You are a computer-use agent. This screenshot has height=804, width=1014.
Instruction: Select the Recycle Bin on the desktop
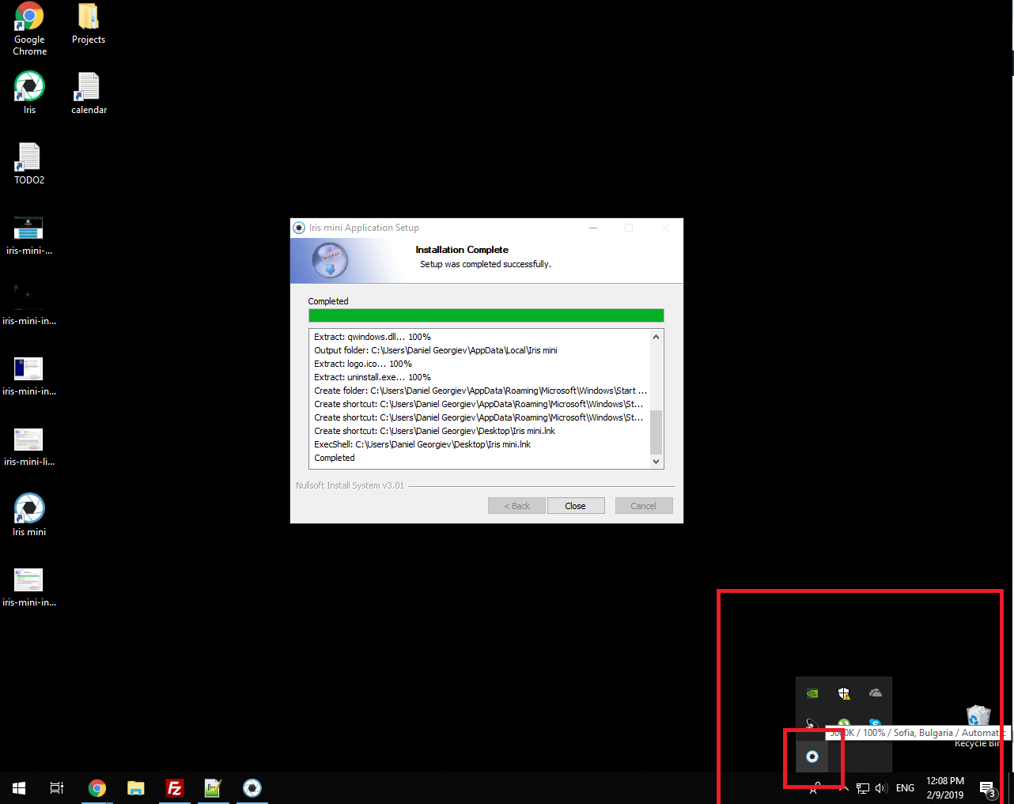(x=978, y=726)
